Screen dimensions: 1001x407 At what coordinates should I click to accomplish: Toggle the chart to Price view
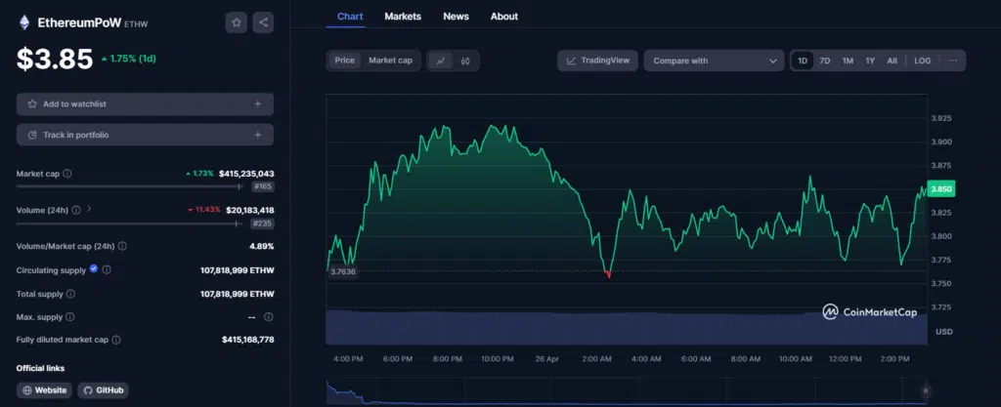[344, 61]
